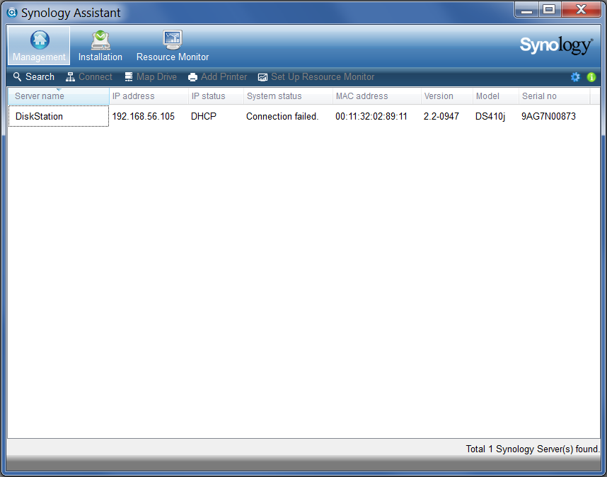The height and width of the screenshot is (477, 607).
Task: Click the 'Connection failed.' status cell
Action: 282,116
